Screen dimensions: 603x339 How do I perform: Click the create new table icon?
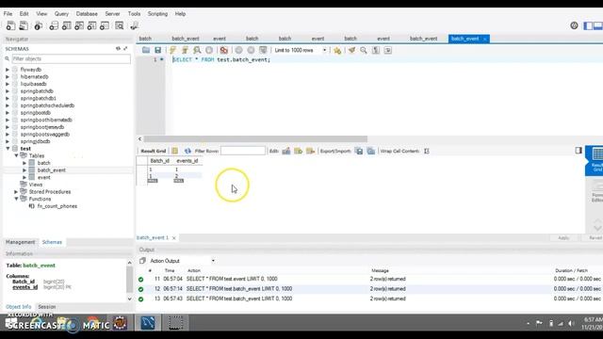[67, 25]
